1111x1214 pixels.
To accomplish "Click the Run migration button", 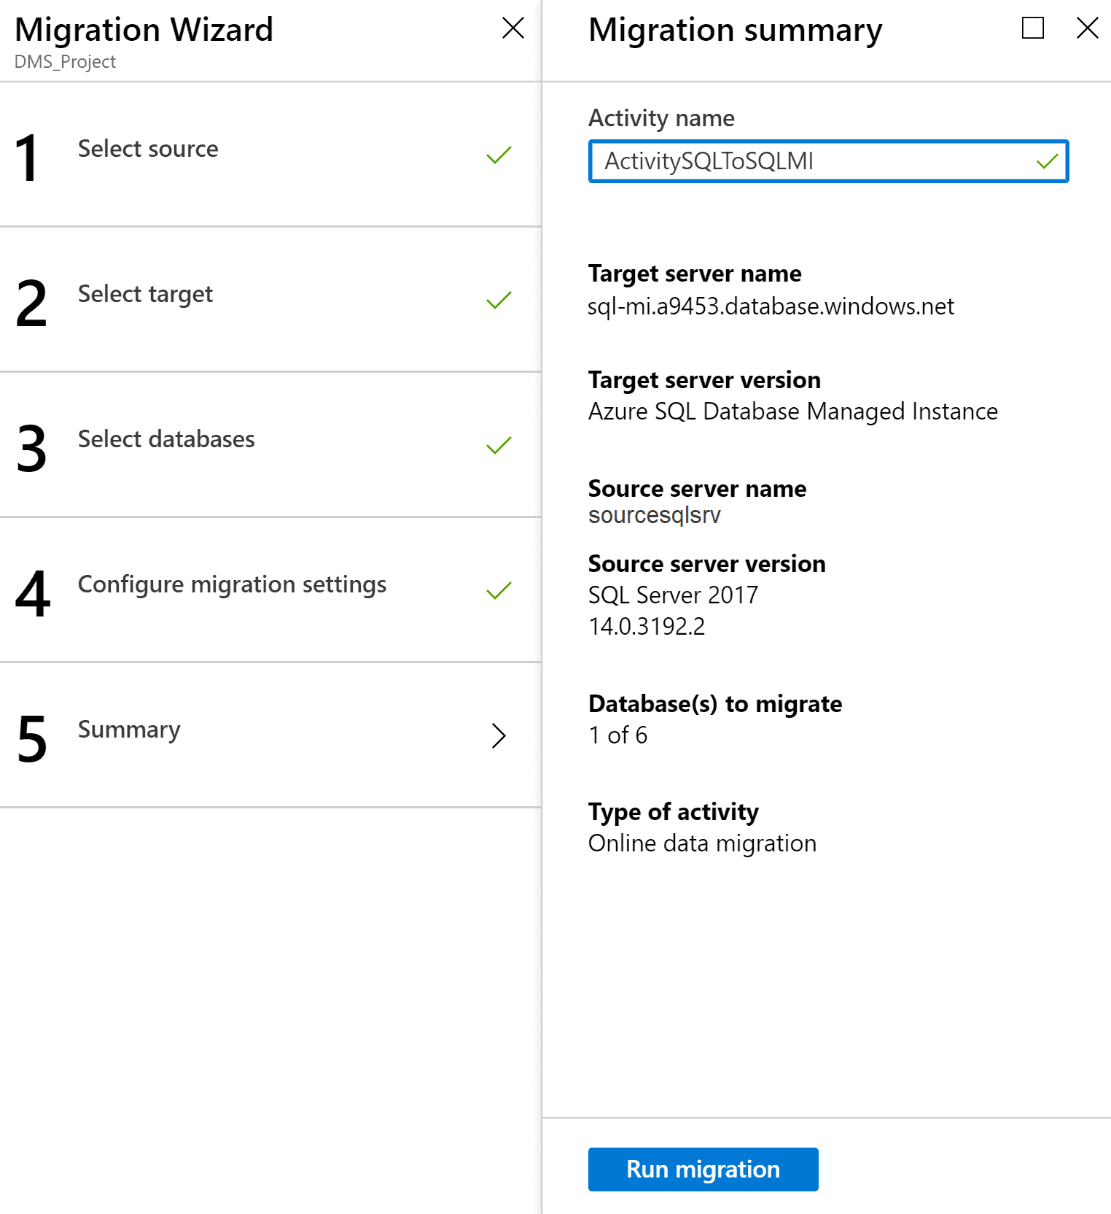I will click(703, 1169).
